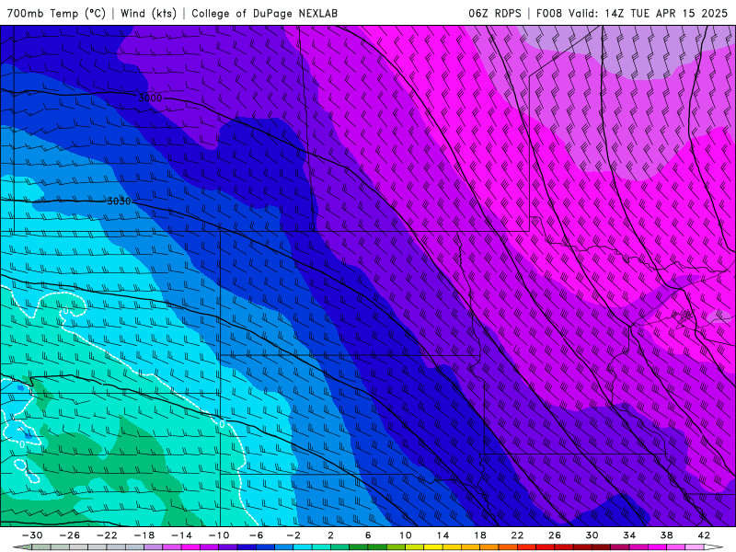Screen dimensions: 736x552
Task: Click the '-6' color scale label
Action: pos(257,535)
